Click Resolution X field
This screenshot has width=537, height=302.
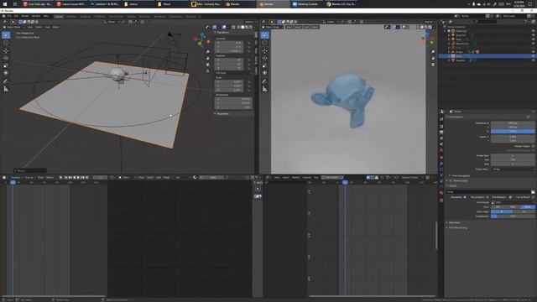(x=513, y=123)
